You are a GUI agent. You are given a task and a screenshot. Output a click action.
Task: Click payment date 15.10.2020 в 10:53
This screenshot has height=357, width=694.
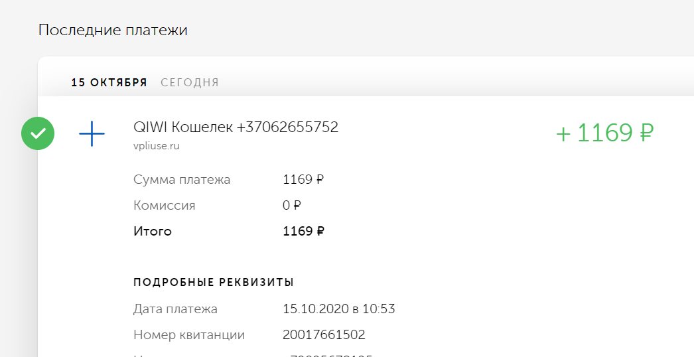point(339,309)
